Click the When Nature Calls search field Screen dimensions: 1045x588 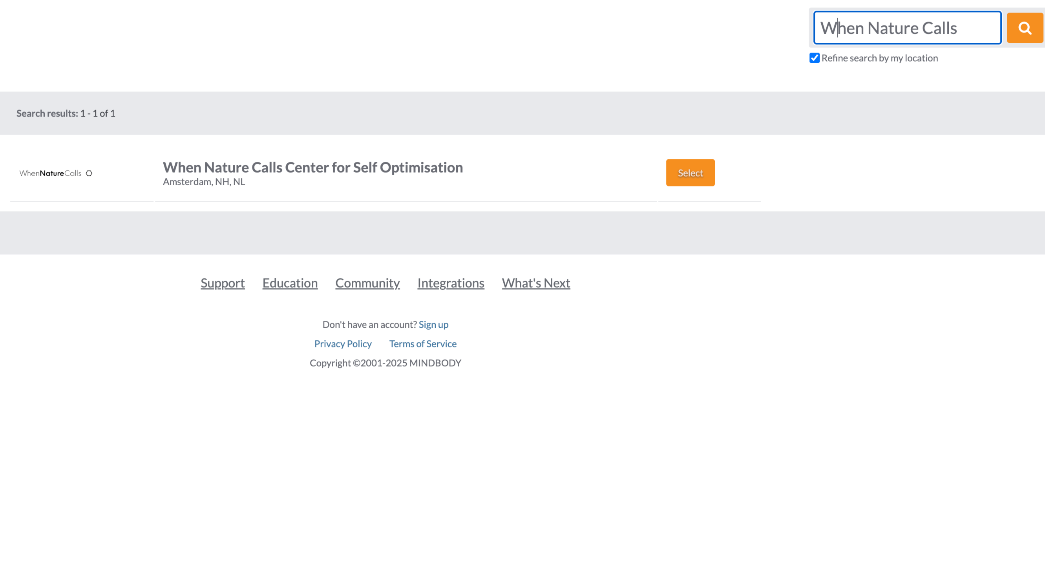[907, 28]
